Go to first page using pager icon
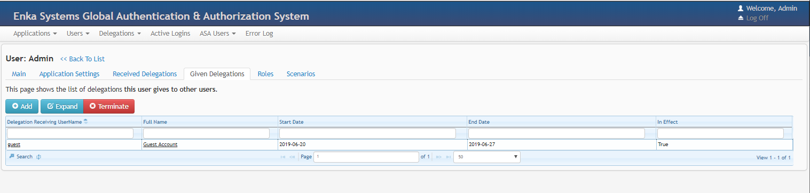The width and height of the screenshot is (810, 193). 282,157
